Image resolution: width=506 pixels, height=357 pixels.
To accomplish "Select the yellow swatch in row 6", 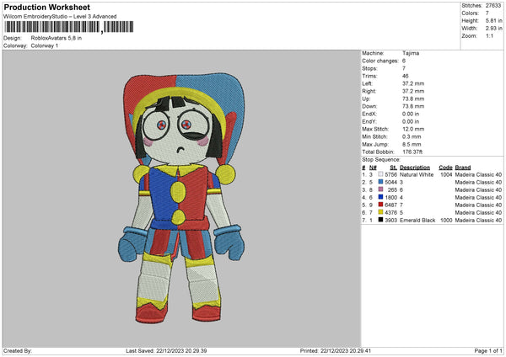I will click(x=381, y=212).
